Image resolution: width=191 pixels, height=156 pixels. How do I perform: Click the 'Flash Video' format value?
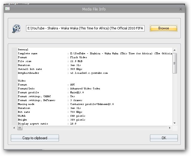point(78,57)
